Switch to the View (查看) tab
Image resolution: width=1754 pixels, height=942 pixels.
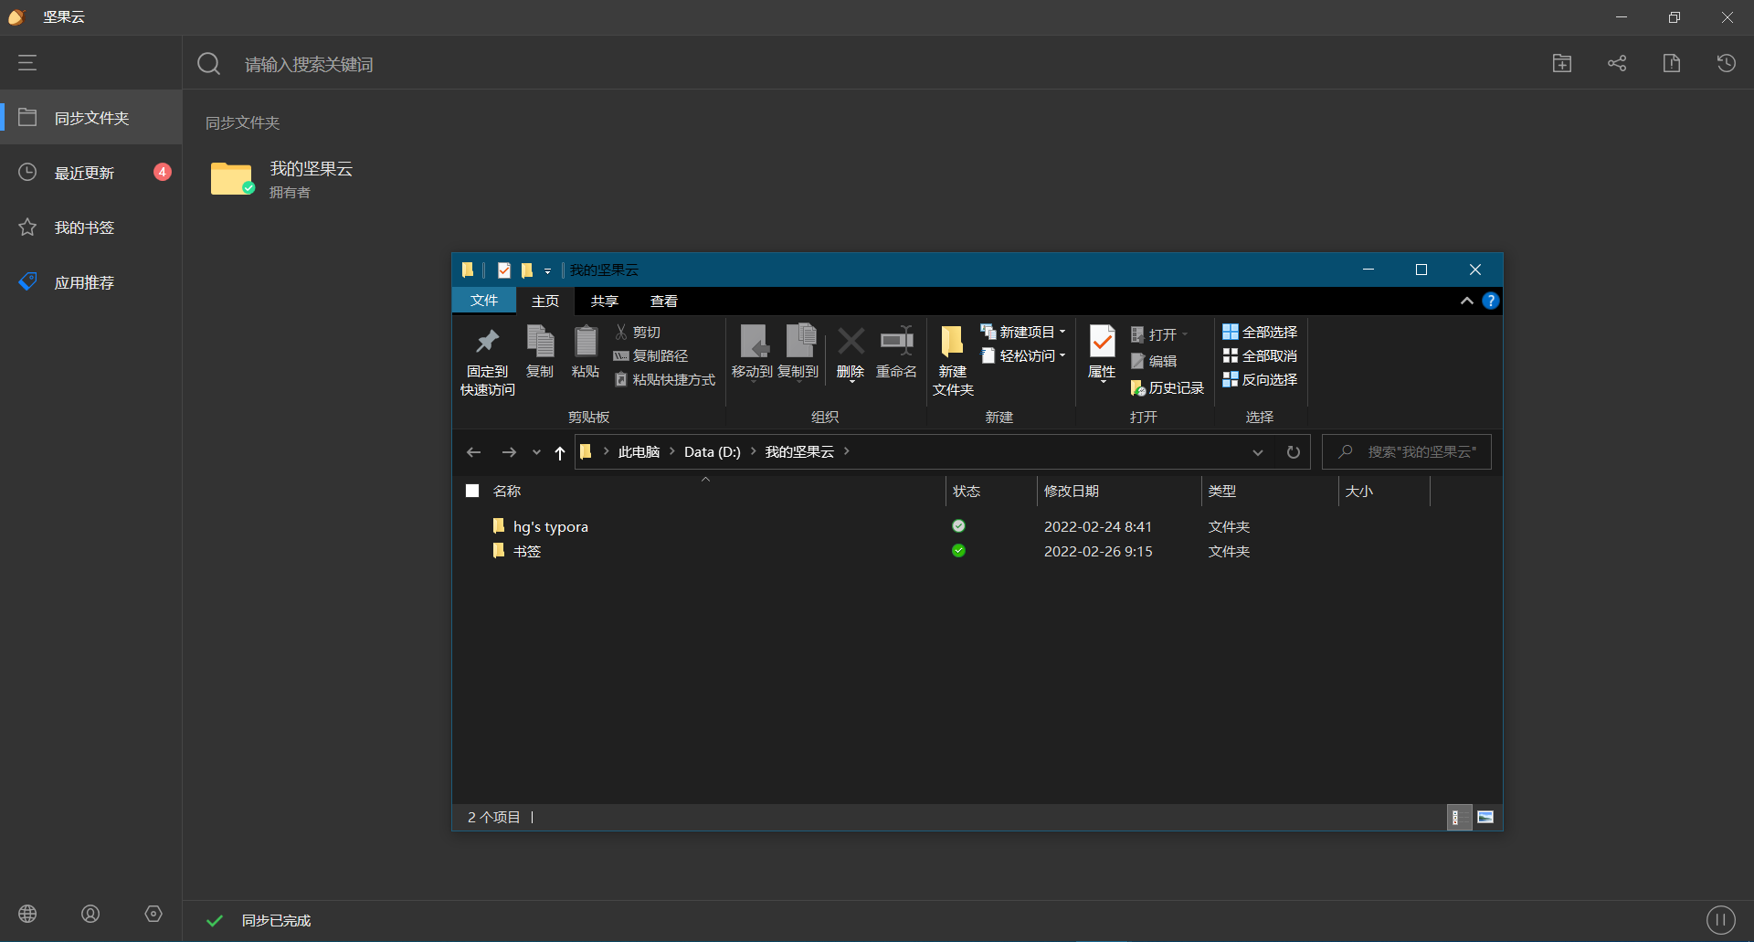coord(664,301)
